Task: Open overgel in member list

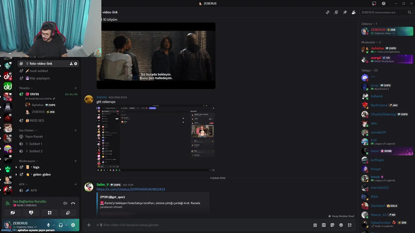Action: point(387,59)
